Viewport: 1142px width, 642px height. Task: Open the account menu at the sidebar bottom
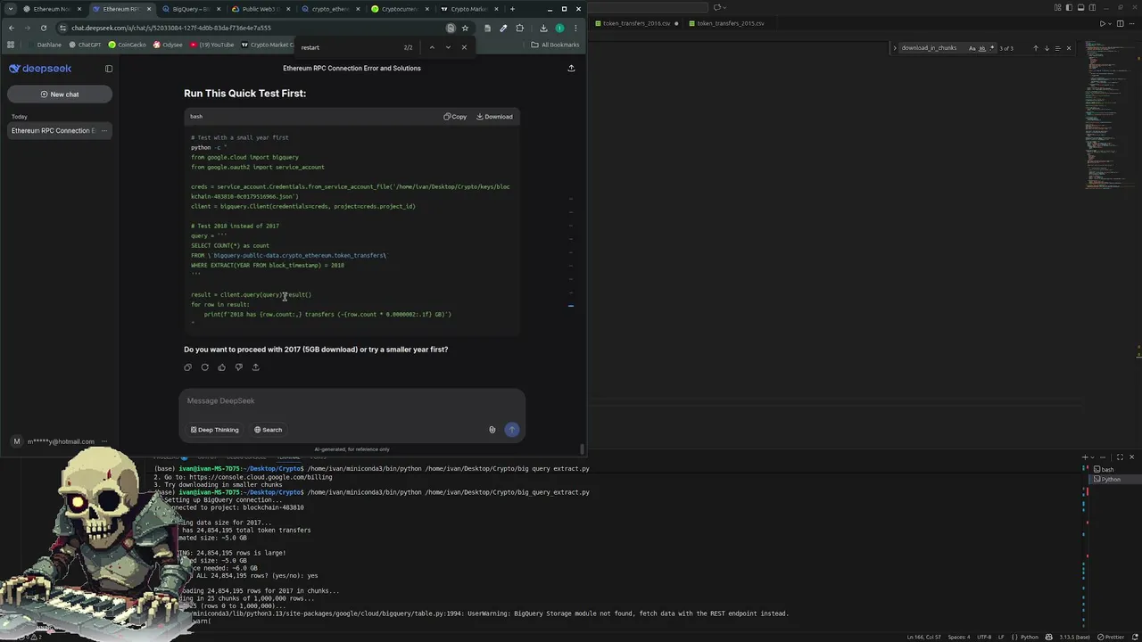tap(58, 441)
